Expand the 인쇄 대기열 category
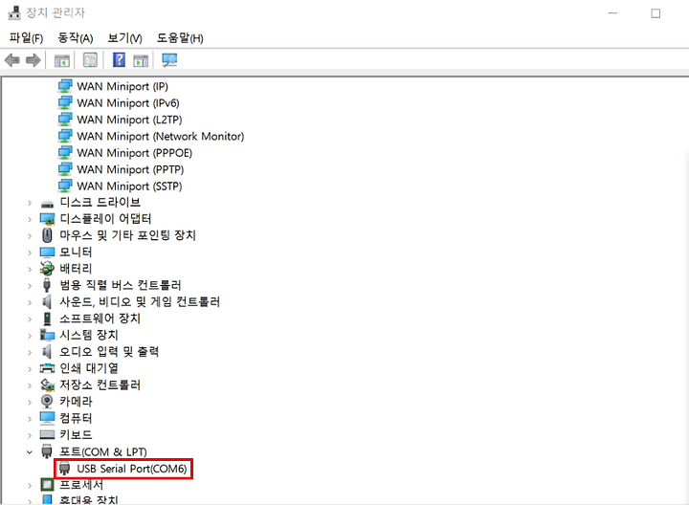This screenshot has height=505, width=689. pos(30,369)
